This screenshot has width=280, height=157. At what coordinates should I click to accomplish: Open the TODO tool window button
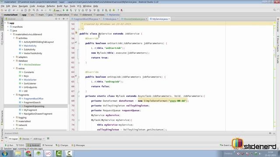[20, 145]
